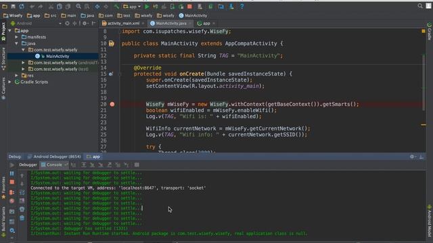
Task: Open Search Everywhere magnifier at top right
Action: (420, 6)
